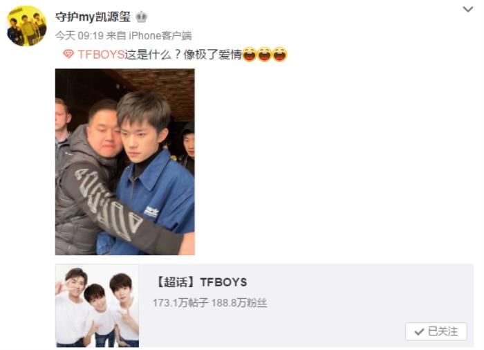This screenshot has height=350, width=484.
Task: Open the TFBOYS super-topic card group photo
Action: [97, 306]
